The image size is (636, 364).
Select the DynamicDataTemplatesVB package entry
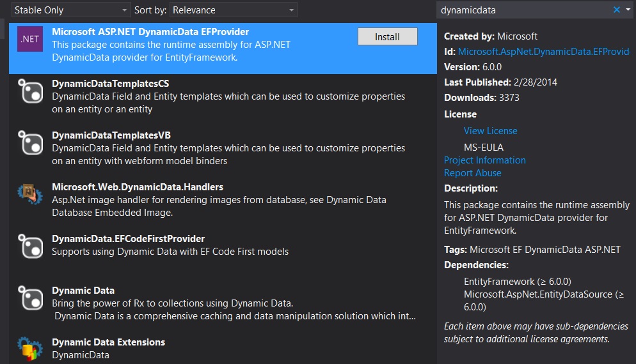(223, 148)
